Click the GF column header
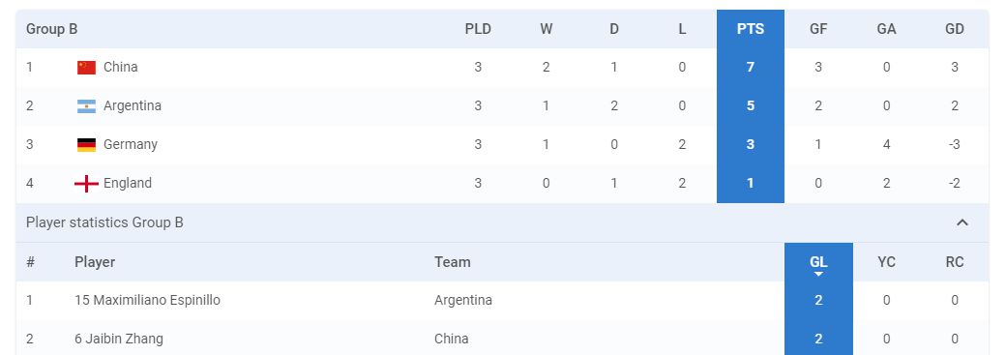The width and height of the screenshot is (1006, 355). [818, 29]
